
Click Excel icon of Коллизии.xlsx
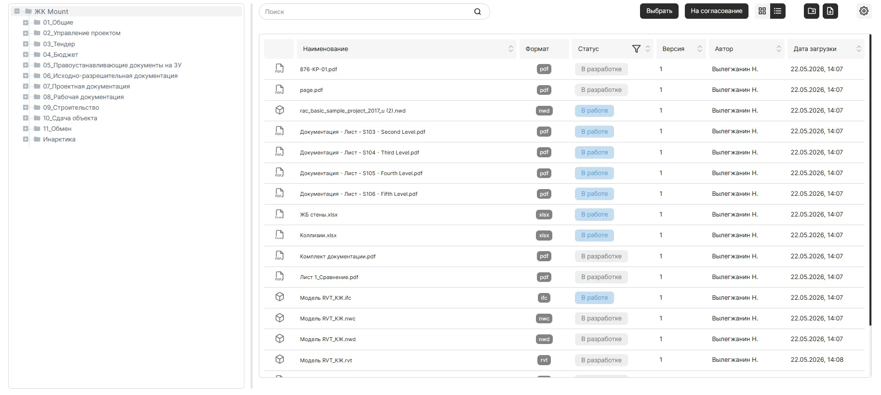pyautogui.click(x=279, y=235)
